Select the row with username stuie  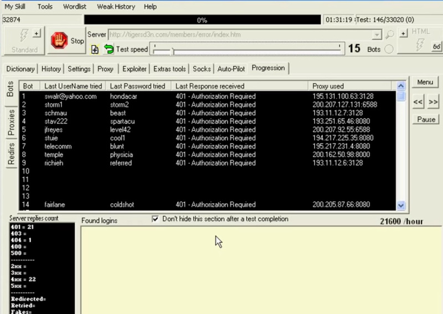[207, 138]
